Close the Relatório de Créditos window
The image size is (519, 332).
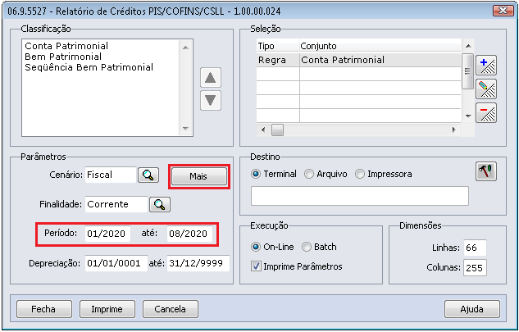pos(503,11)
